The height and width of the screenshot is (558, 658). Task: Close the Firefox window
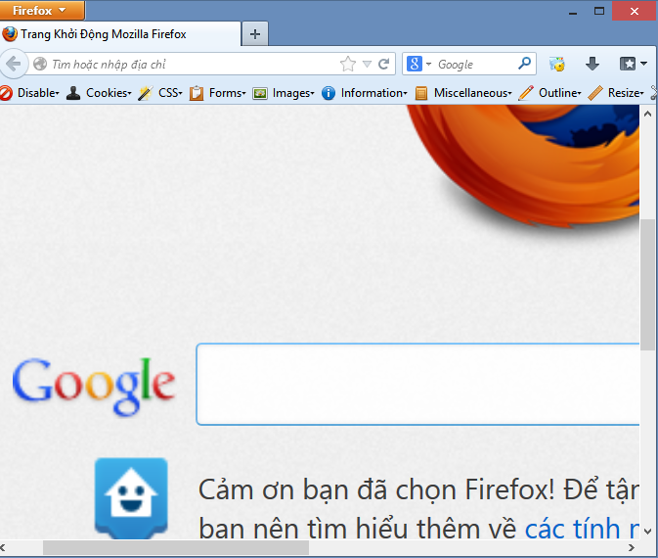(635, 11)
